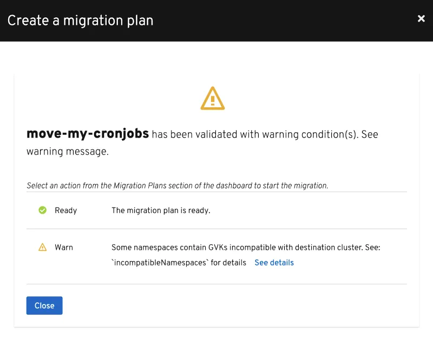
Task: Click the large warning triangle icon
Action: pos(212,99)
